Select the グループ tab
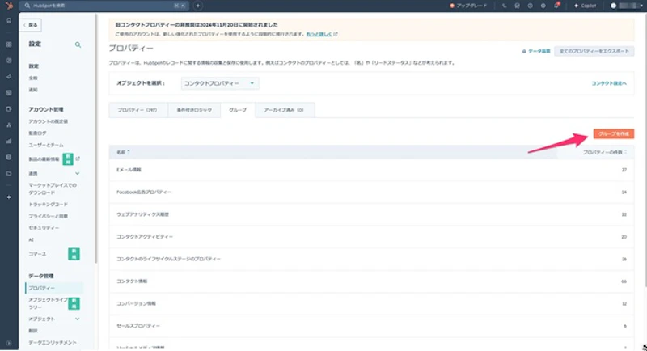 point(238,110)
